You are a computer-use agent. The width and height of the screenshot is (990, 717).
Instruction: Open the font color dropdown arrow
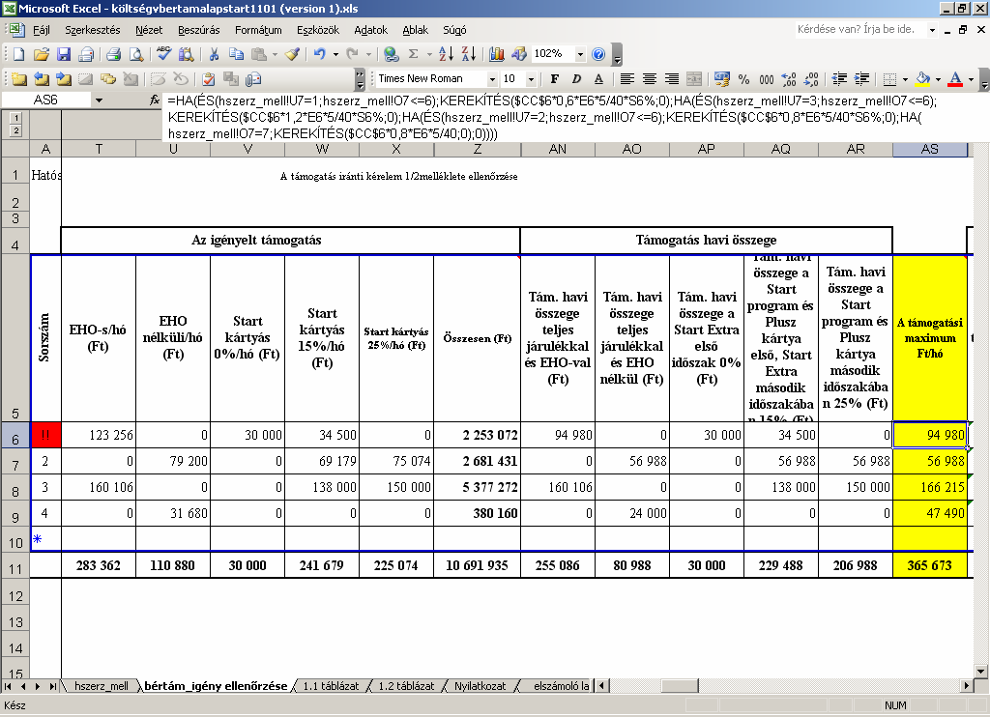(971, 79)
